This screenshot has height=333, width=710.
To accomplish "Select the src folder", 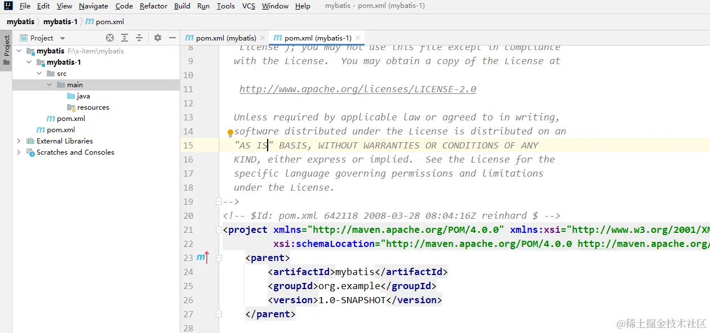I will pyautogui.click(x=61, y=73).
